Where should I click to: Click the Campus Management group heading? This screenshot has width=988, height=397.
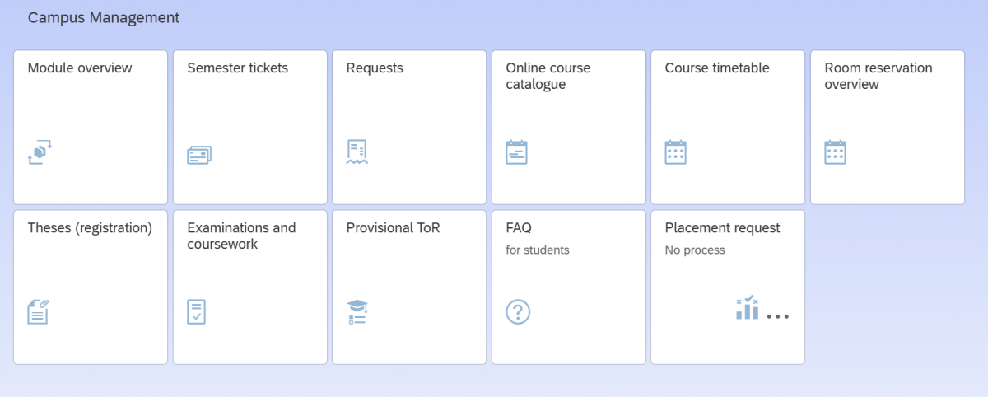[104, 17]
